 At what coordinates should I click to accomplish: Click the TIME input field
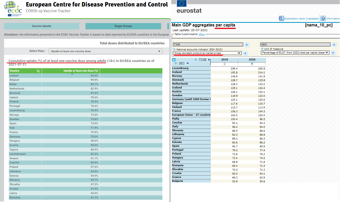(208, 45)
